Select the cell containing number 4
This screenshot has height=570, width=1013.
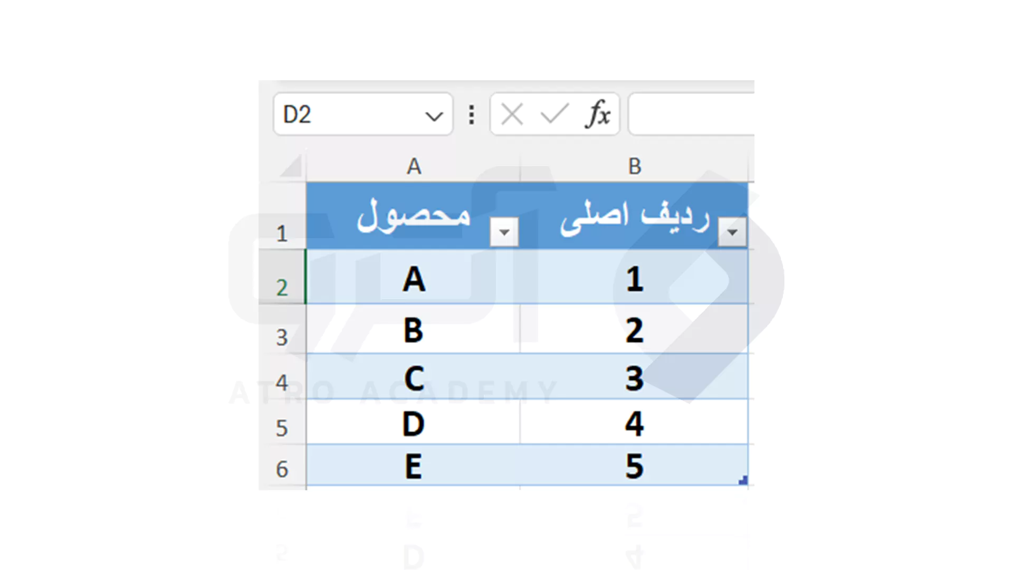coord(634,422)
